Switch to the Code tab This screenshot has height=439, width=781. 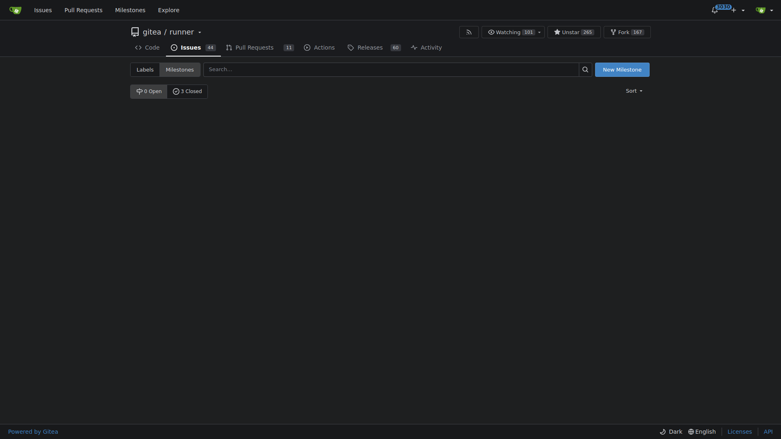(147, 48)
